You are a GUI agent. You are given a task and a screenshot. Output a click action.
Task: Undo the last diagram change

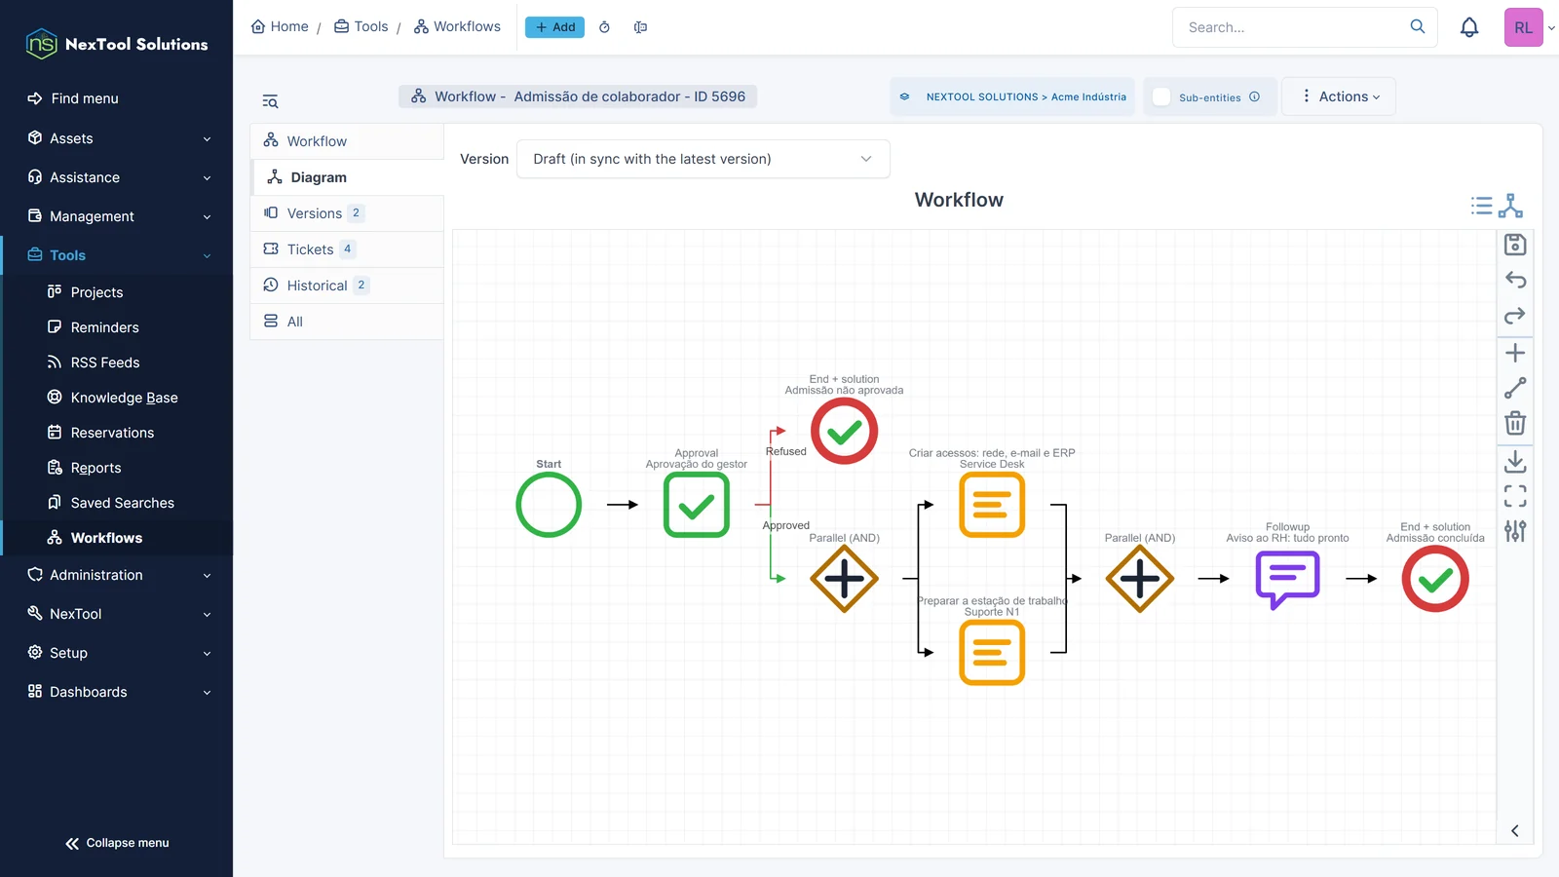coord(1515,281)
